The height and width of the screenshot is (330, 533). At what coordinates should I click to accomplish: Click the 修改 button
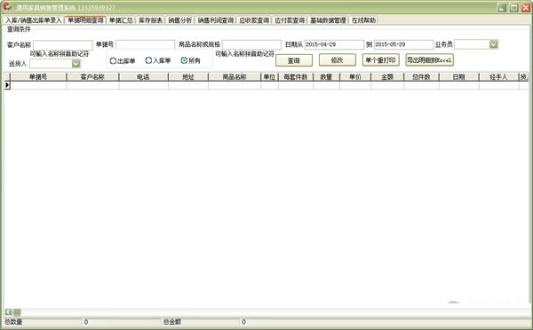pyautogui.click(x=338, y=60)
